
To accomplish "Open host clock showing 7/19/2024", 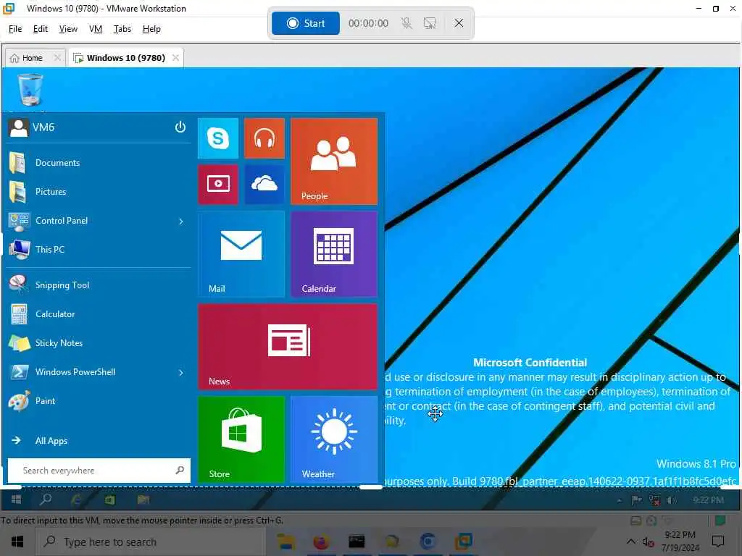I will [x=680, y=542].
